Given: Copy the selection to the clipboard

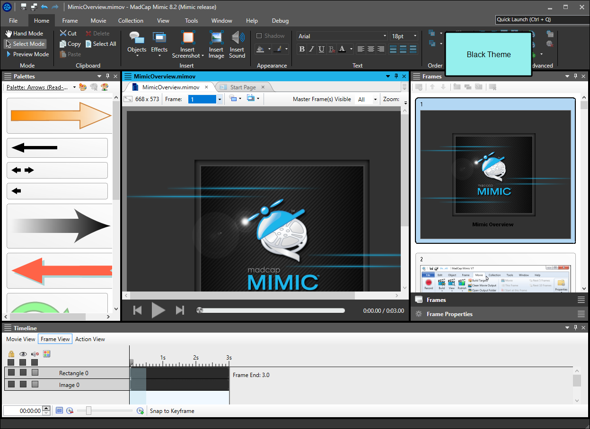Looking at the screenshot, I should (70, 44).
